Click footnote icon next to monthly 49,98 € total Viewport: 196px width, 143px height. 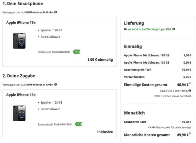[x=190, y=133]
